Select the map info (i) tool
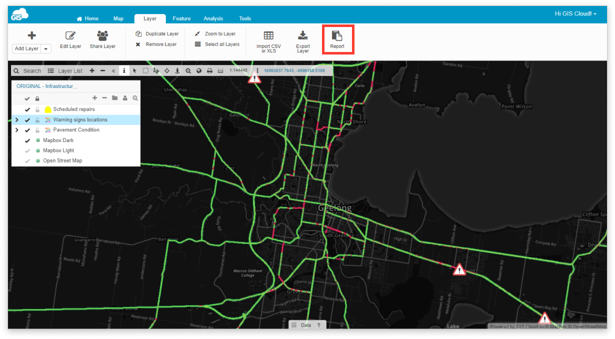This screenshot has height=339, width=615. click(124, 70)
